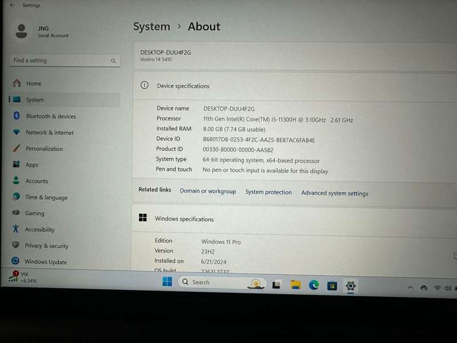This screenshot has height=343, width=457.
Task: Select the System monitor icon in sidebar
Action: pyautogui.click(x=17, y=99)
